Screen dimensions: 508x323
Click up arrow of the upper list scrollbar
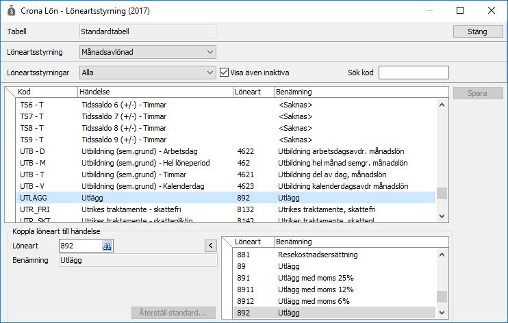442,105
